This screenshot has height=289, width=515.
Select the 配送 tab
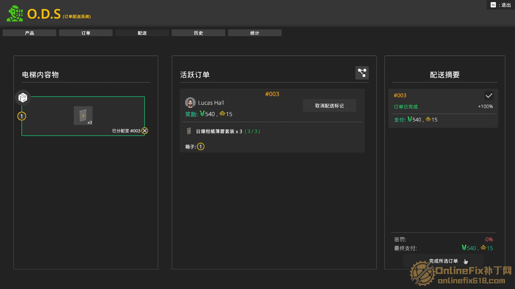[142, 33]
